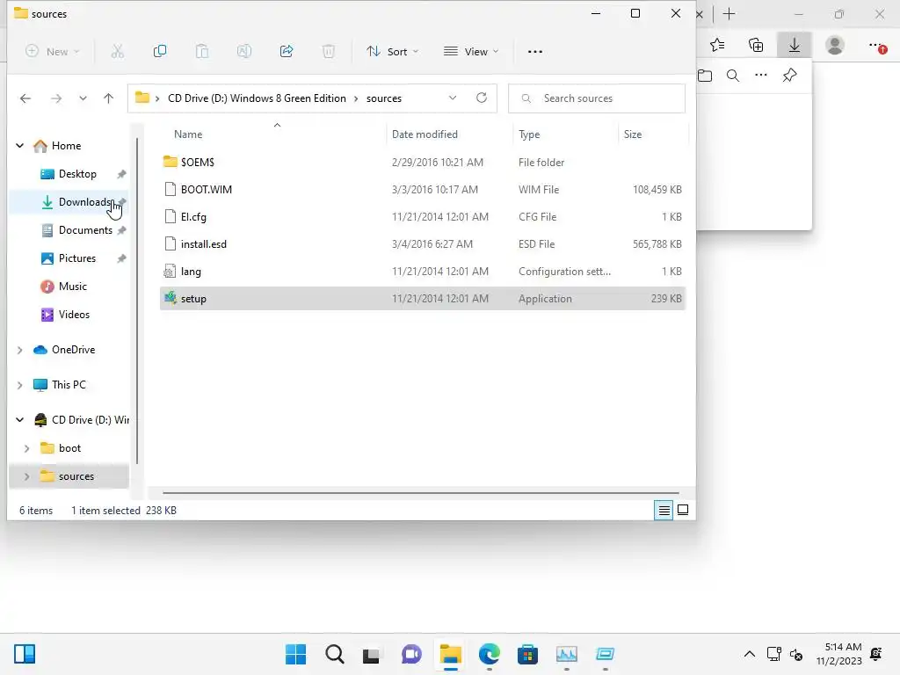Click CD Drive breadcrumb in address bar
900x675 pixels.
click(x=257, y=98)
